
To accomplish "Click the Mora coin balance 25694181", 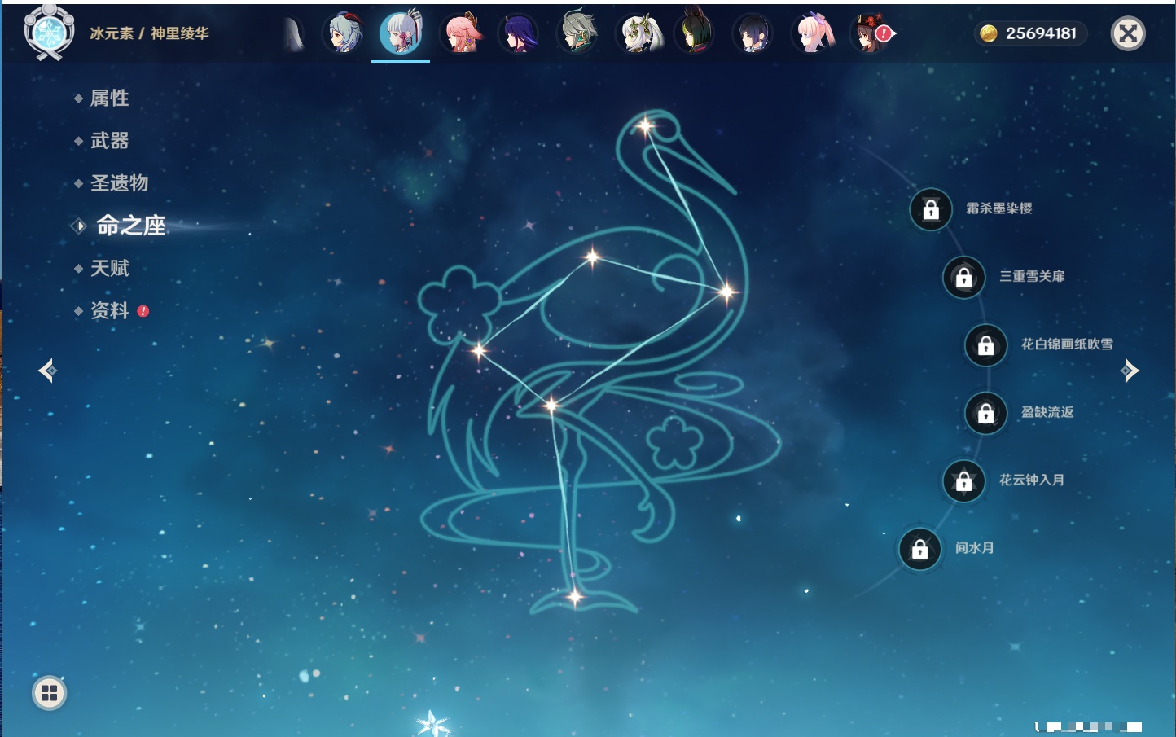I will (x=1030, y=33).
